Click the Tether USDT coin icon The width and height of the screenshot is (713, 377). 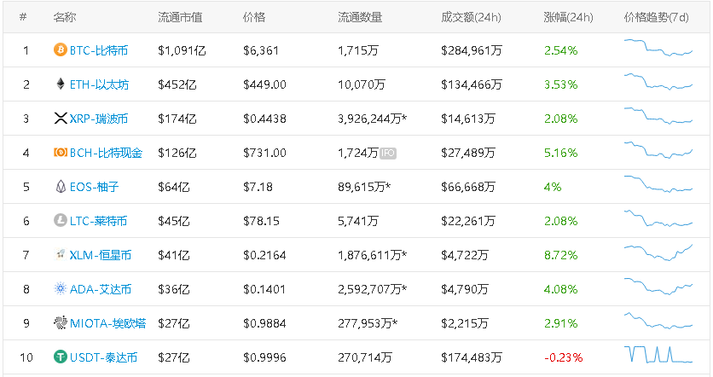[60, 357]
